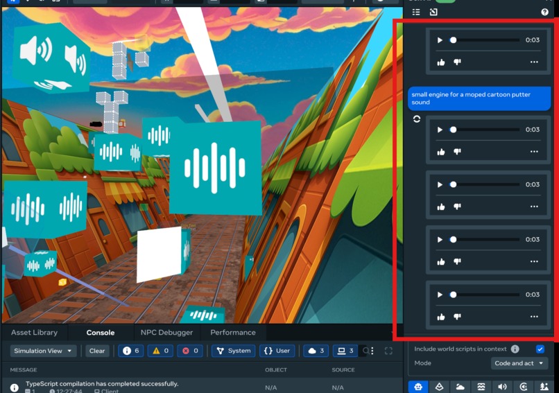Click the MESSAGE column header

(x=24, y=370)
